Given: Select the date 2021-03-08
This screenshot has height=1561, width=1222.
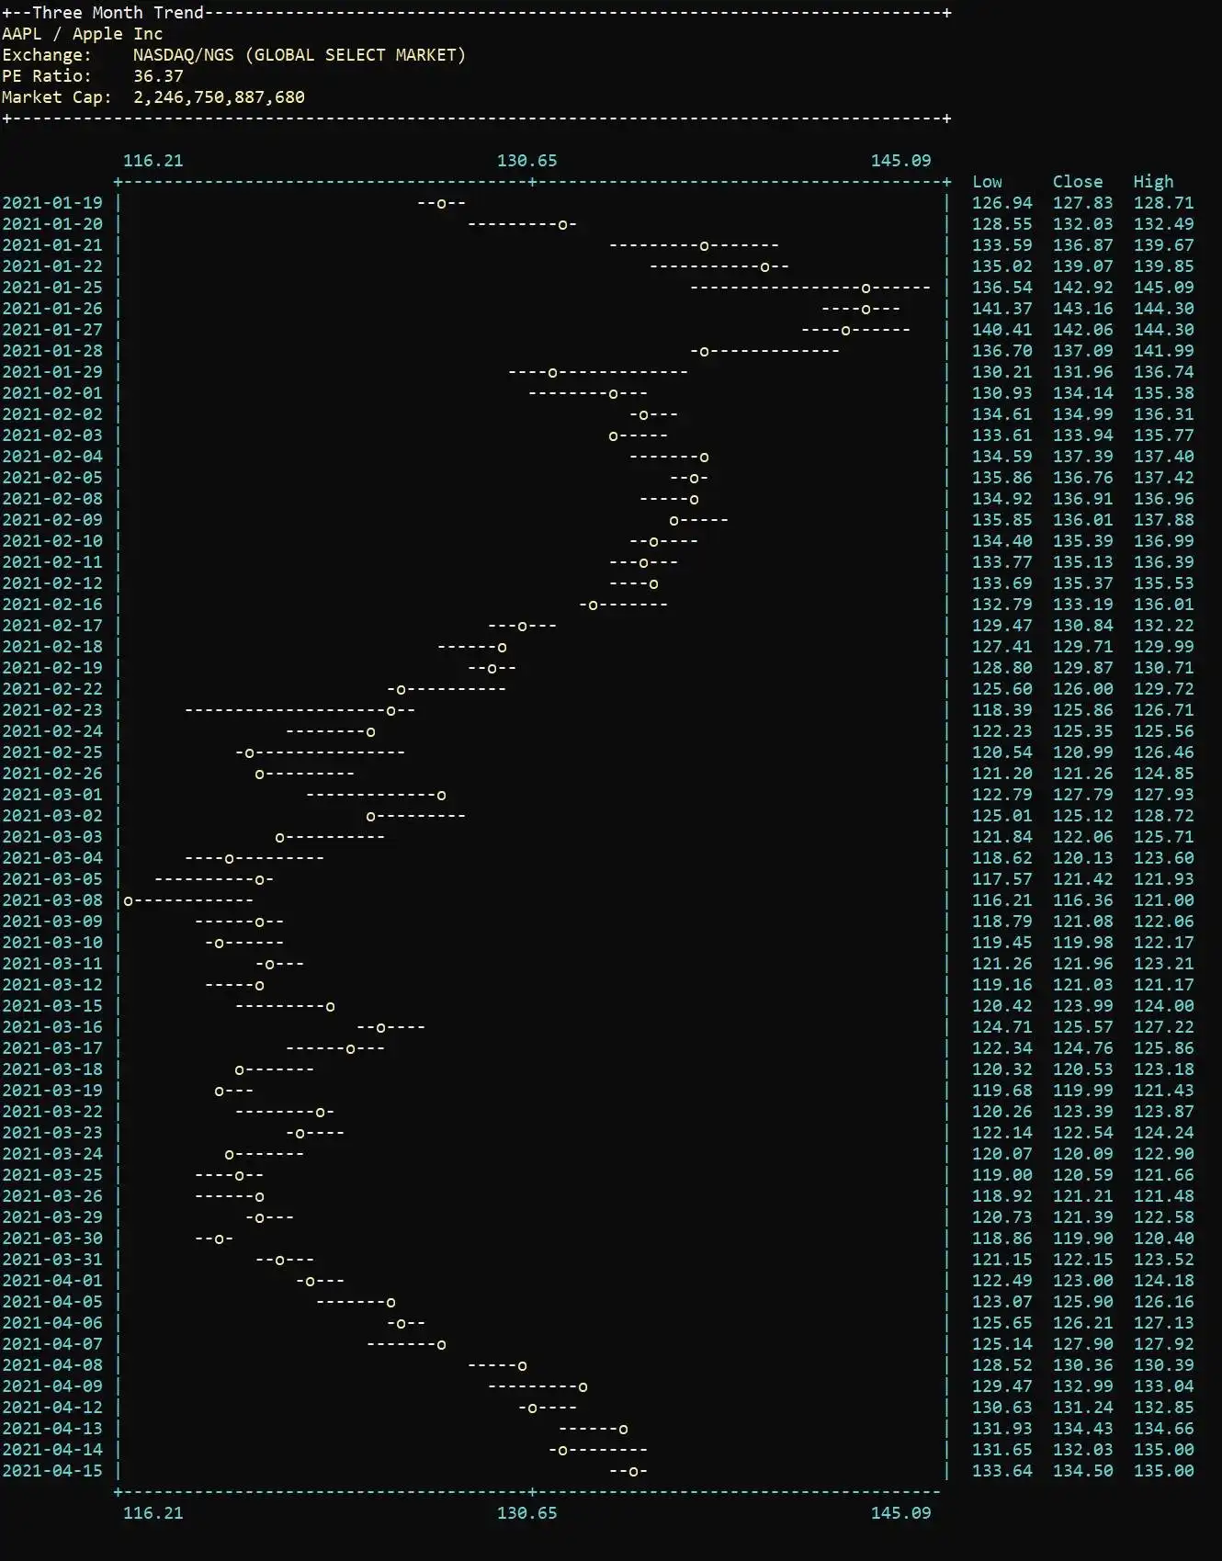Looking at the screenshot, I should click(x=52, y=900).
